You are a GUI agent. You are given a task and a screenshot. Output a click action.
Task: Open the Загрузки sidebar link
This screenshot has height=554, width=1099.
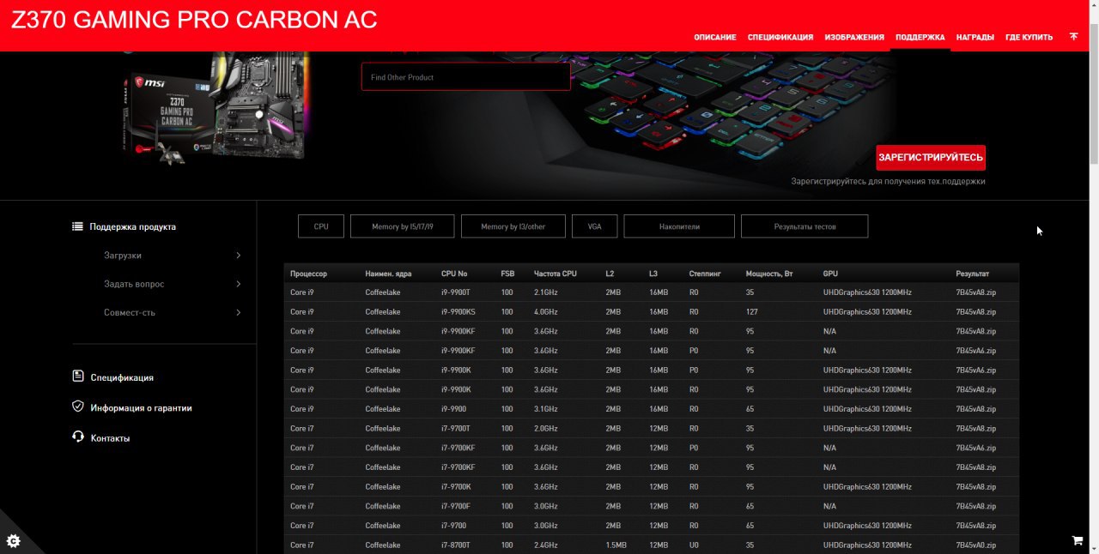coord(123,256)
